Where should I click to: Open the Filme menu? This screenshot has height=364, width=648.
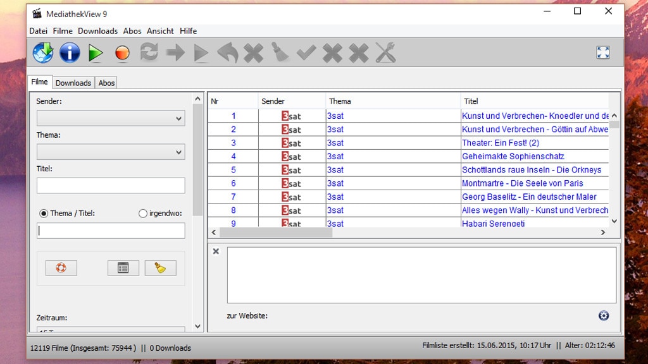tap(63, 31)
